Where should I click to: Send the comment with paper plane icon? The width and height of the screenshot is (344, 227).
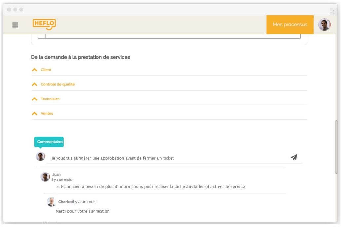tap(294, 157)
